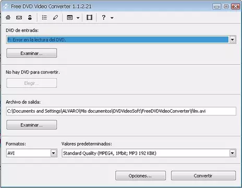Click the 'Archivo de salida:' label
Viewport: 242px width, 188px height.
(23, 102)
